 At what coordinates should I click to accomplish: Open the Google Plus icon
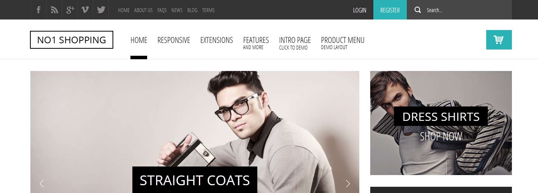point(70,10)
